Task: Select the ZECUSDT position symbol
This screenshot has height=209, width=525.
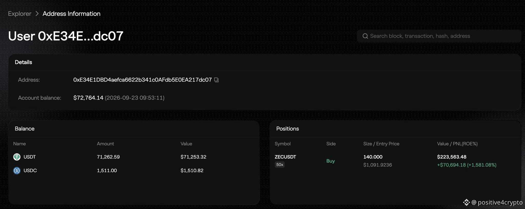Action: (285, 157)
